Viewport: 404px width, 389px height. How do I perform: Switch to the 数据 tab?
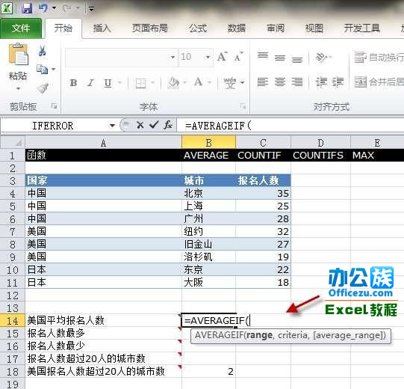pyautogui.click(x=236, y=28)
